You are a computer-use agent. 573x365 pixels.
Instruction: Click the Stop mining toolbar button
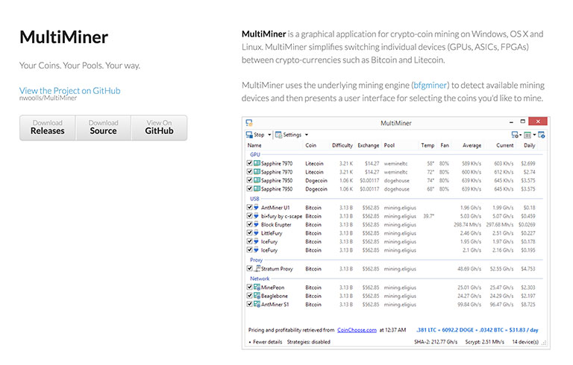coord(255,135)
